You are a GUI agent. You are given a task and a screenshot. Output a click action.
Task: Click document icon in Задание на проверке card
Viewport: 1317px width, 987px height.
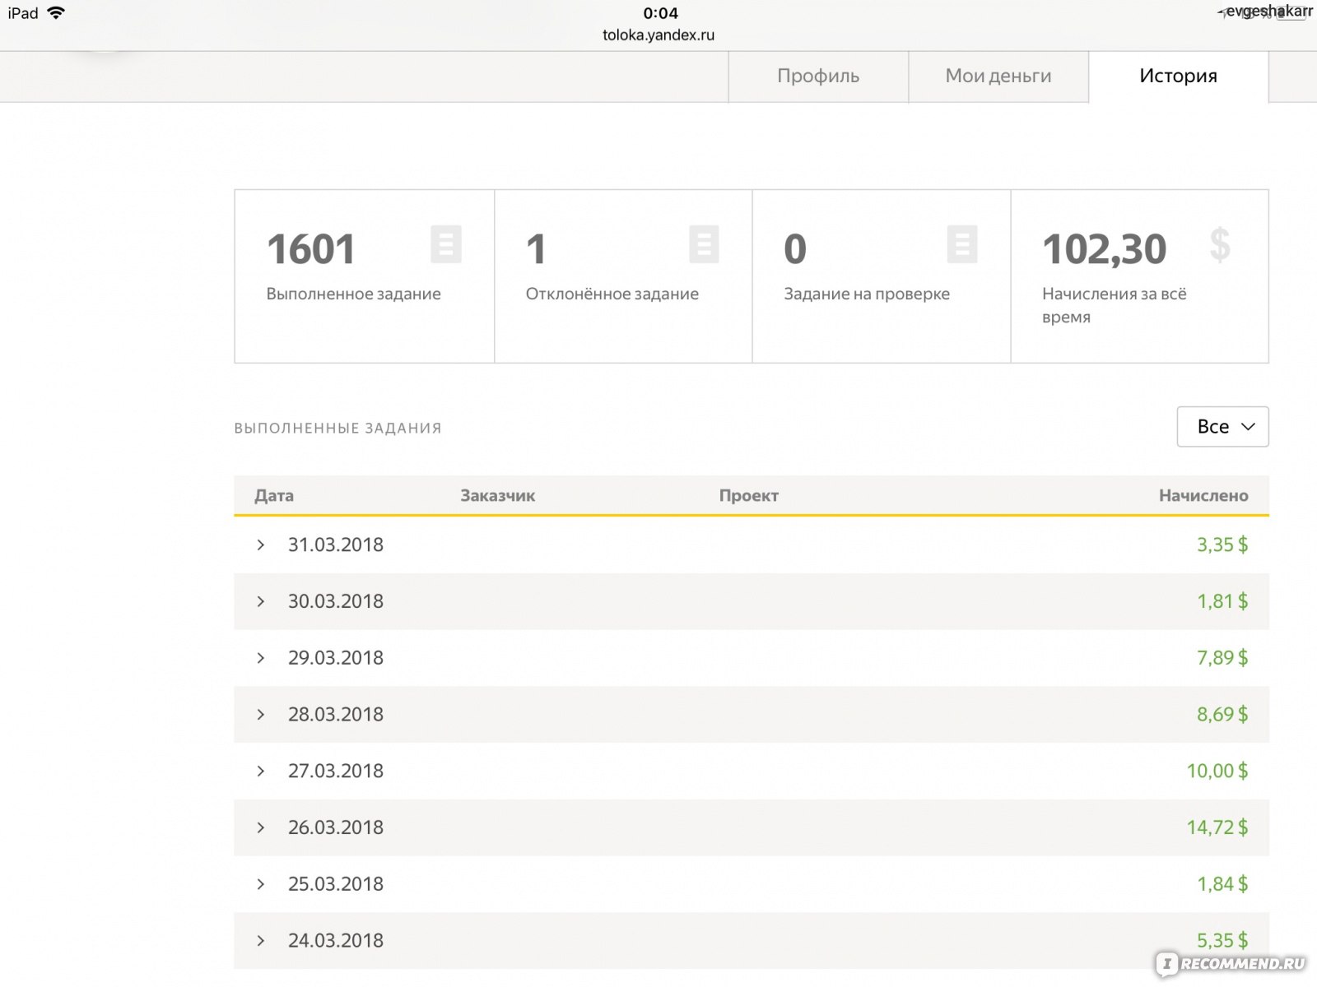pyautogui.click(x=962, y=244)
